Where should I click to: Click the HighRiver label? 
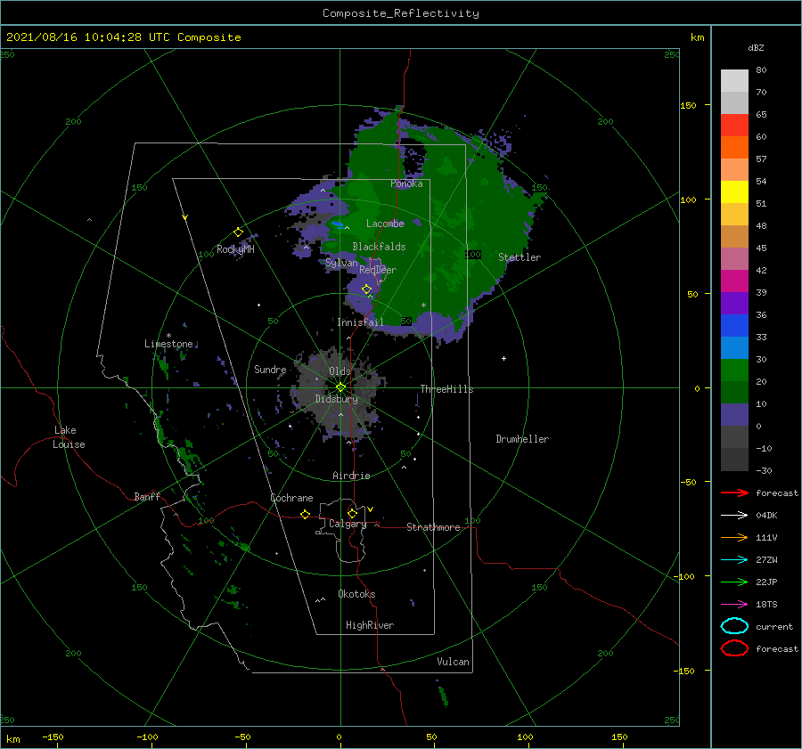pos(370,625)
